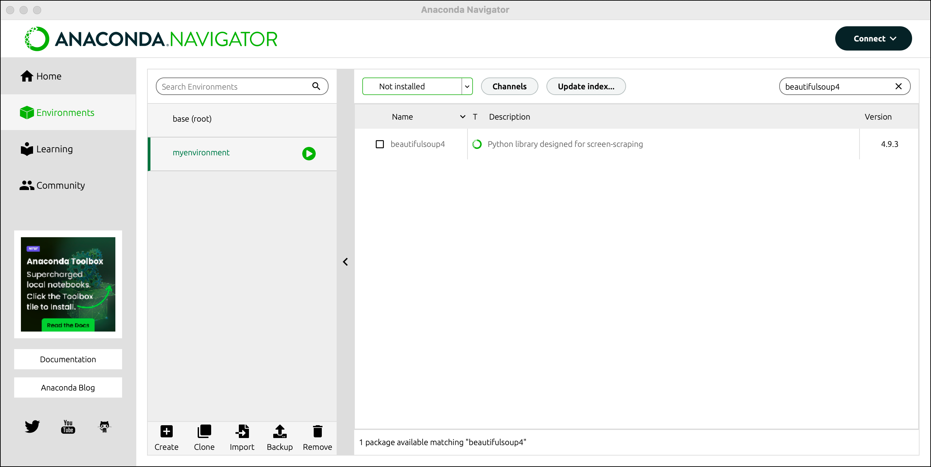Switch to the Home tab
The height and width of the screenshot is (467, 931).
pos(49,76)
